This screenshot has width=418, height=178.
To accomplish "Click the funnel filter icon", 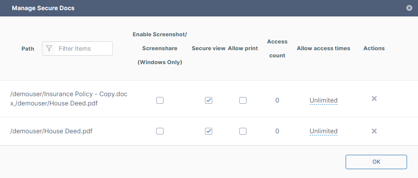I will pyautogui.click(x=49, y=49).
